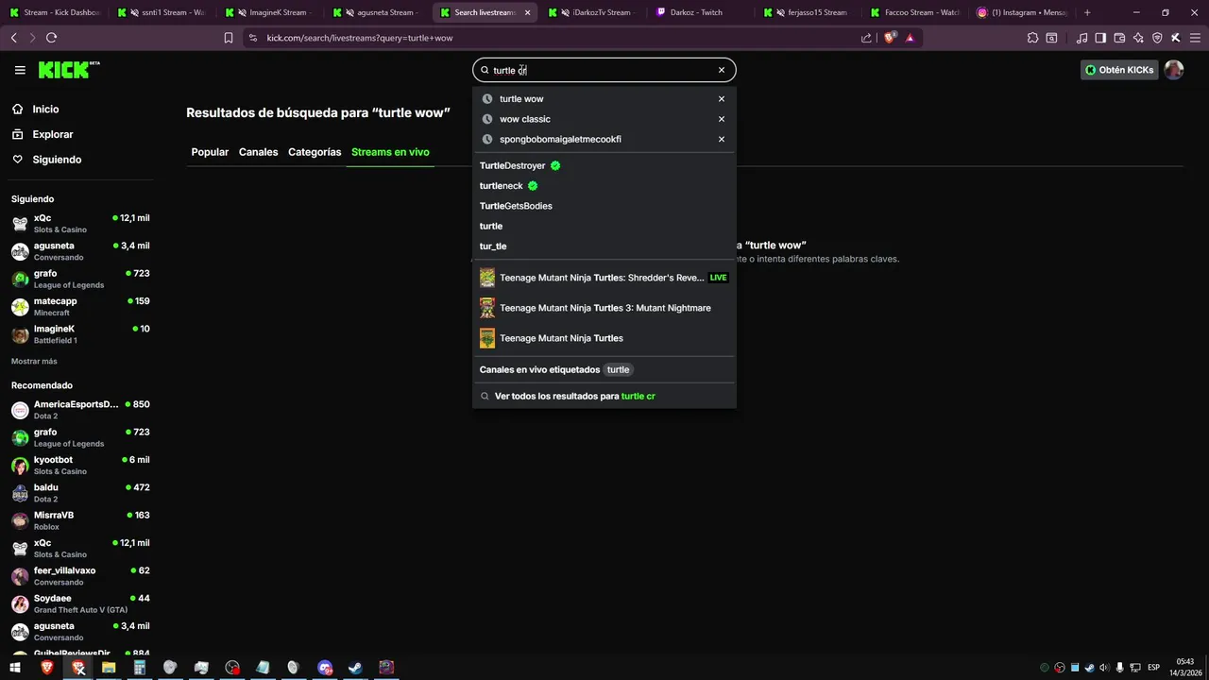Image resolution: width=1209 pixels, height=680 pixels.
Task: Open Brave Wallet icon
Action: click(x=1119, y=38)
